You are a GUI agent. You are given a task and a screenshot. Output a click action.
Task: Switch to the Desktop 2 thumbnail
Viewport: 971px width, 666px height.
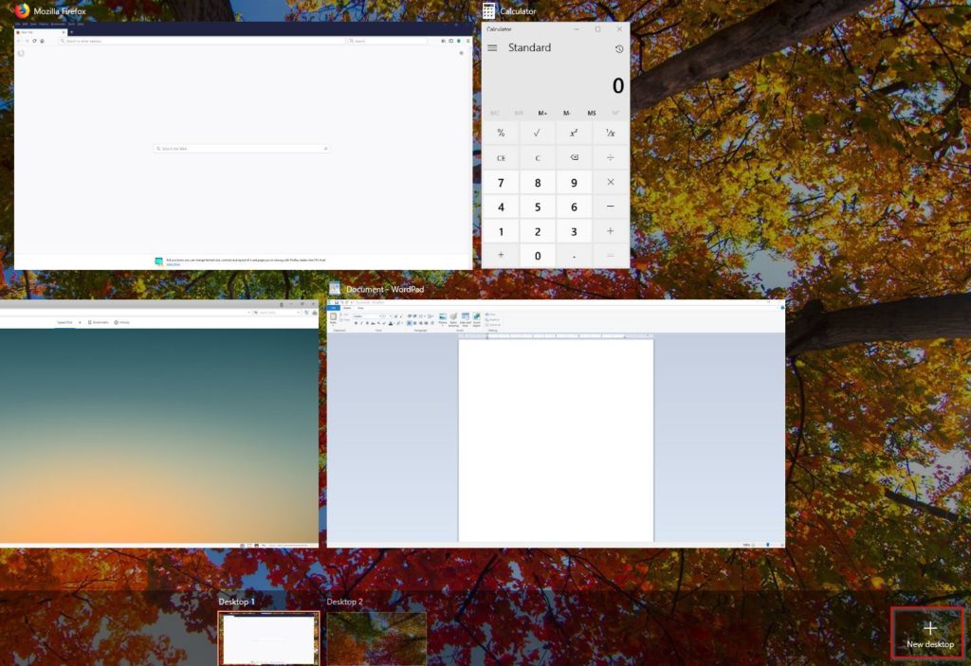(x=376, y=639)
